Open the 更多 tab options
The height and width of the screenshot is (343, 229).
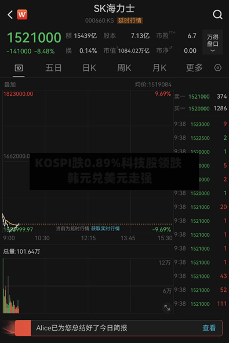point(194,68)
